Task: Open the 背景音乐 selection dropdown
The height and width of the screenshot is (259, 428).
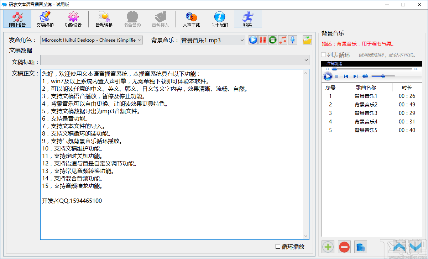Action: (242, 40)
